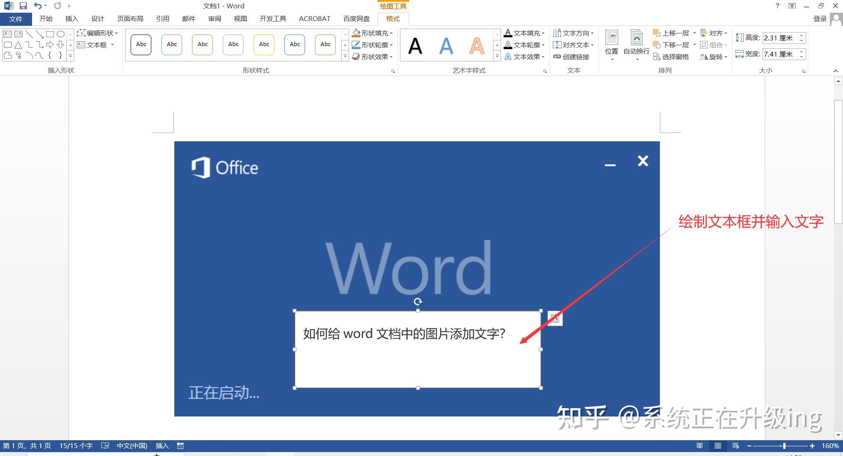Click the zoom in plus button
Screen dimensions: 843x456
812,446
